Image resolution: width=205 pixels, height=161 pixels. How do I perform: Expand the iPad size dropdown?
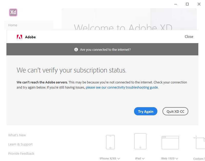click(x=143, y=158)
